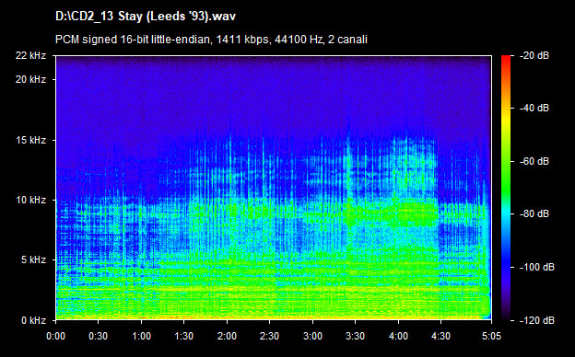Screen dimensions: 575x357
Task: Select the 0:30 time axis marker
Action: point(99,336)
